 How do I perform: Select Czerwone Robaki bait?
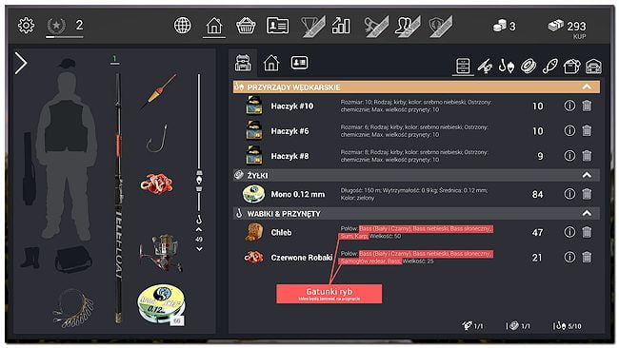416,258
